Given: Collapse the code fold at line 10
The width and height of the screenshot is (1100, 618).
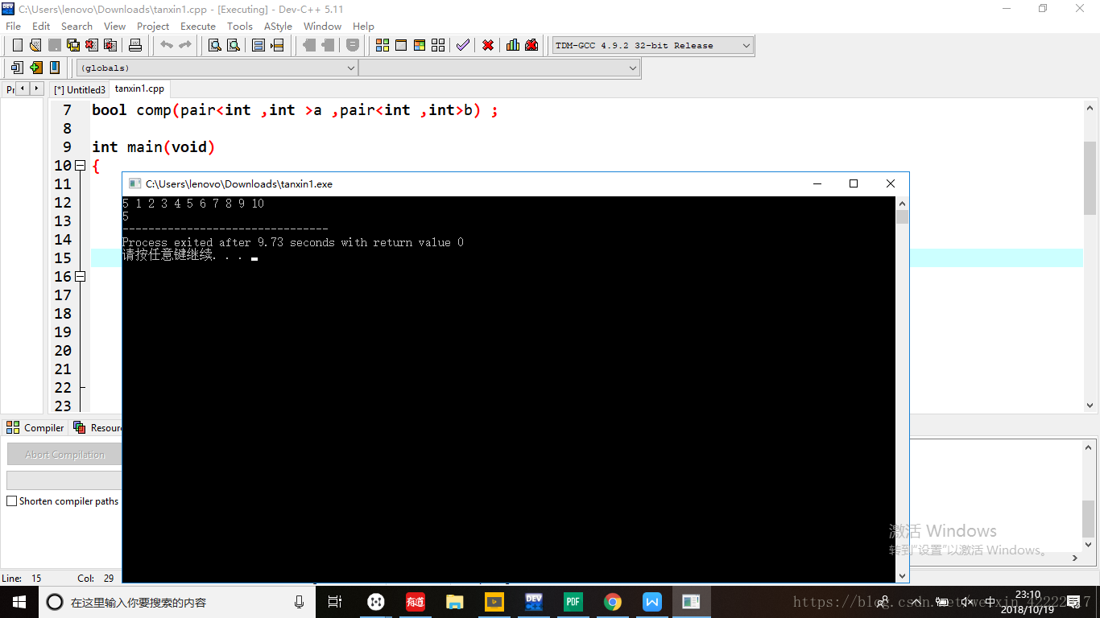Looking at the screenshot, I should point(80,166).
